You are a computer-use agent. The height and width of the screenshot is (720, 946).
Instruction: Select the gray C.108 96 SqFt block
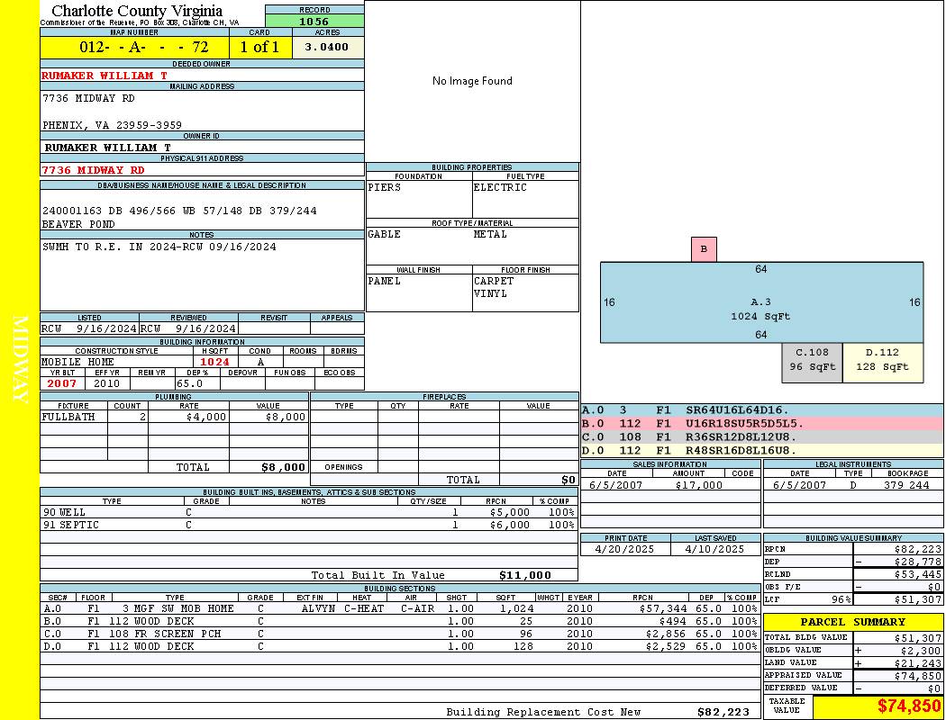click(811, 362)
